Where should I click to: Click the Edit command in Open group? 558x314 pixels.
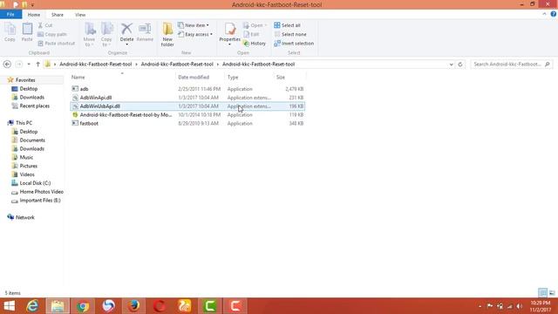pos(252,35)
